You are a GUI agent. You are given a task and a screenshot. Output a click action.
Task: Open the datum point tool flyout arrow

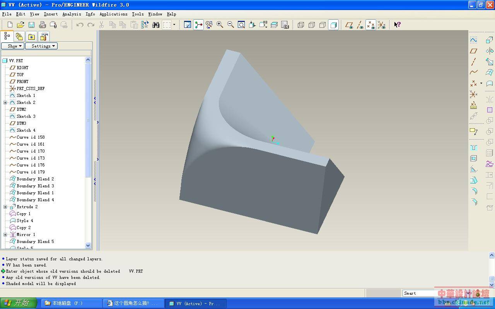(481, 83)
